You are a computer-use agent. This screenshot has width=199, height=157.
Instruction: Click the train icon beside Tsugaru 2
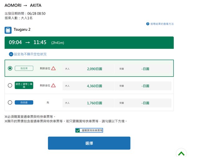tap(8, 30)
